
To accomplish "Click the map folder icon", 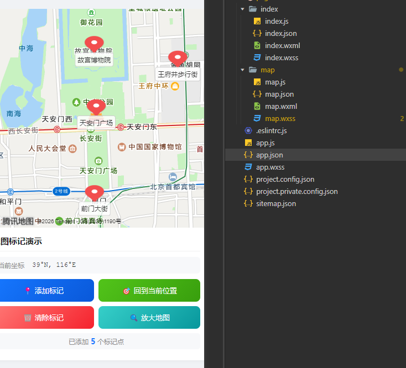I will coord(253,70).
